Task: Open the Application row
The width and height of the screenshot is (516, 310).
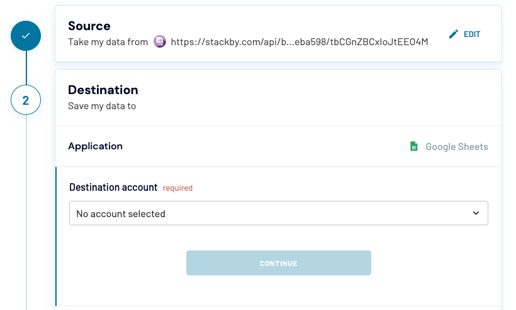Action: (x=278, y=146)
